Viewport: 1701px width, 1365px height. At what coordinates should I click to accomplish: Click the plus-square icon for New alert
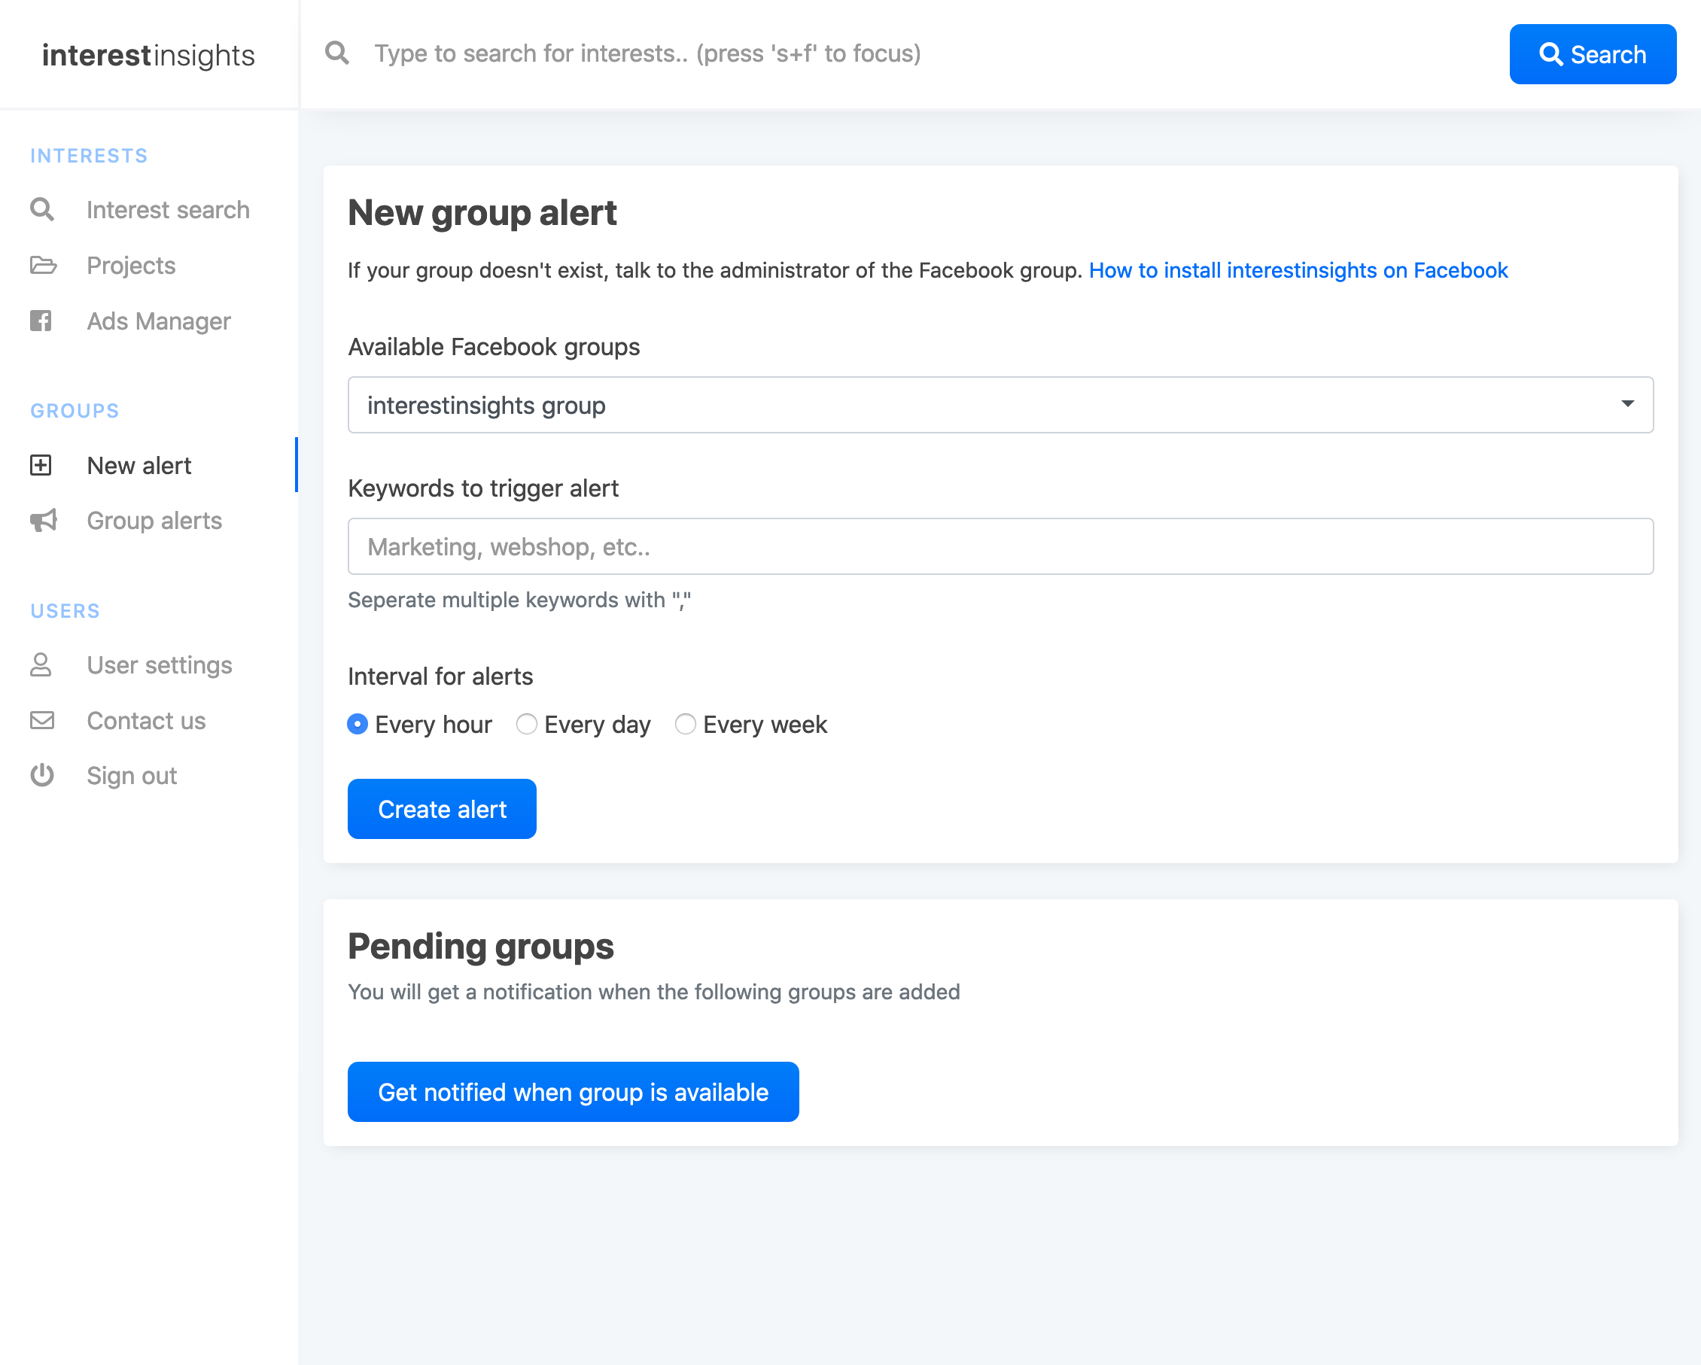click(x=41, y=465)
